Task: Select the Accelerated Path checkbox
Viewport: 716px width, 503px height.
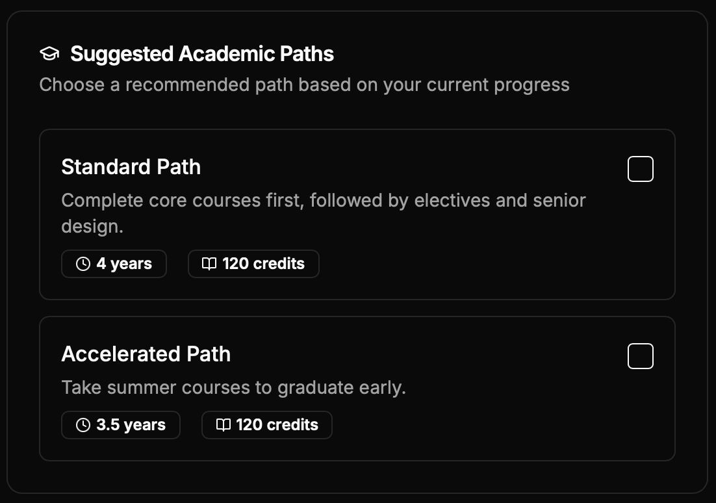Action: (x=640, y=356)
